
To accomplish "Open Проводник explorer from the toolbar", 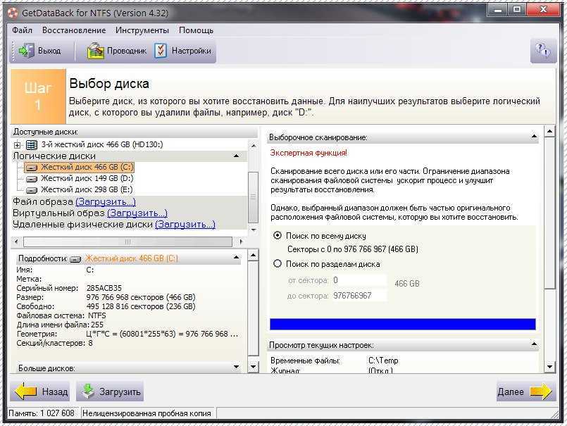I will coord(116,51).
